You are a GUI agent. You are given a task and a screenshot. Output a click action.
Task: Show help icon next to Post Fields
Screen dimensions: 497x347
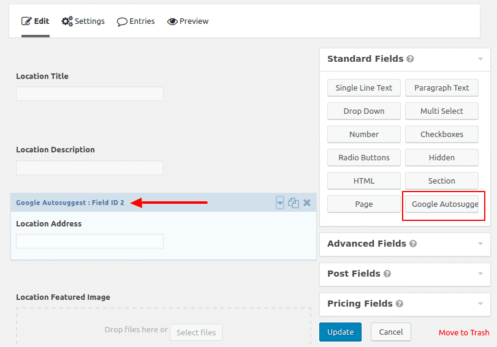point(387,274)
